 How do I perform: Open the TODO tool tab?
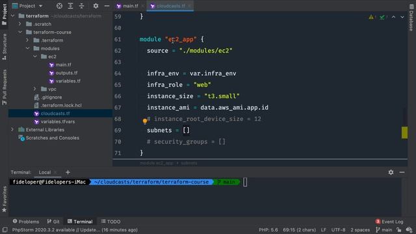pos(111,221)
